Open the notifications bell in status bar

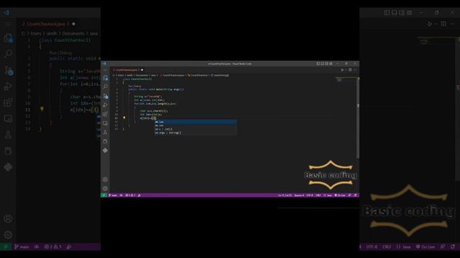tap(355, 196)
